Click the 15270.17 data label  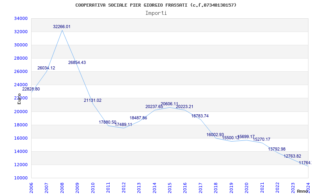pos(262,140)
